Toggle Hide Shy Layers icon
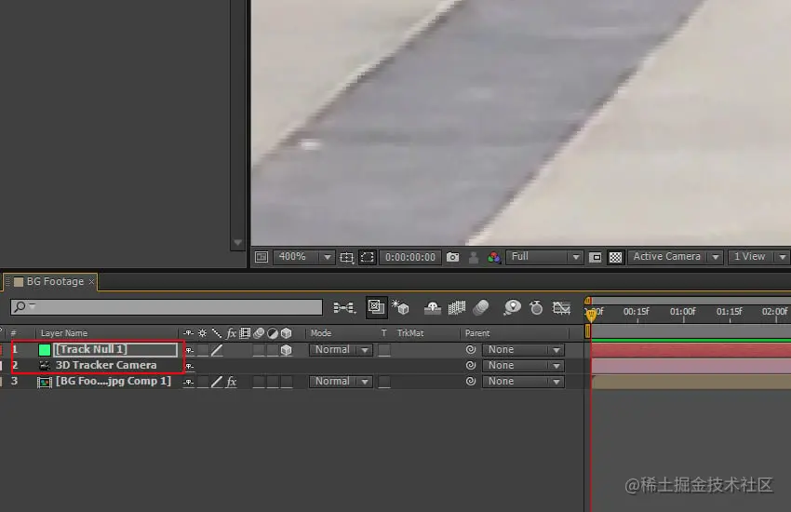Screen dimensions: 791x512 tap(433, 307)
